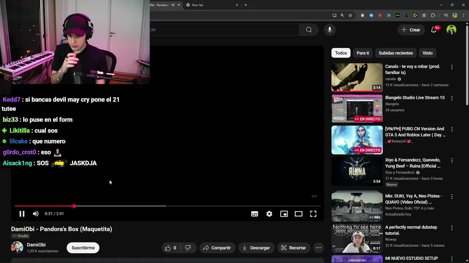Mute the tab via its speaker icon
The width and height of the screenshot is (469, 263).
pyautogui.click(x=173, y=5)
